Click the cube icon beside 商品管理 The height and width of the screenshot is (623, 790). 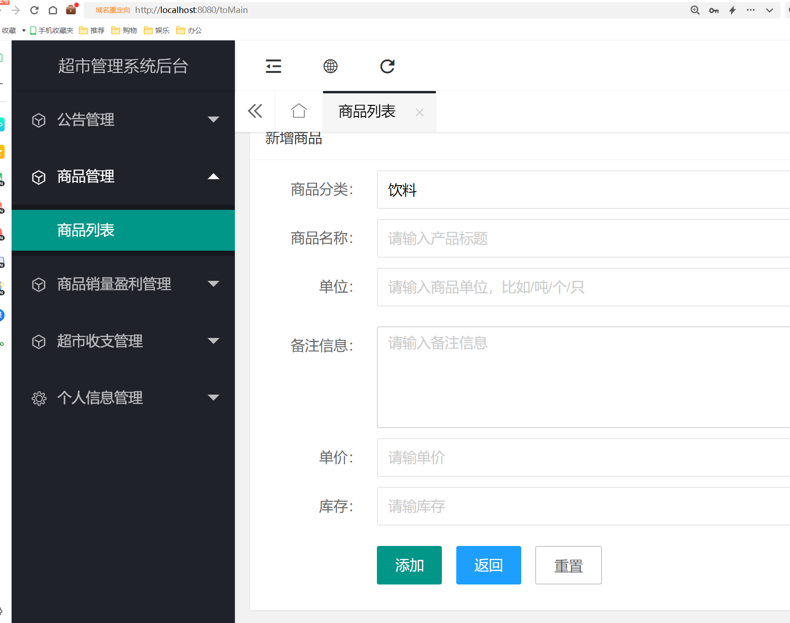[x=39, y=177]
